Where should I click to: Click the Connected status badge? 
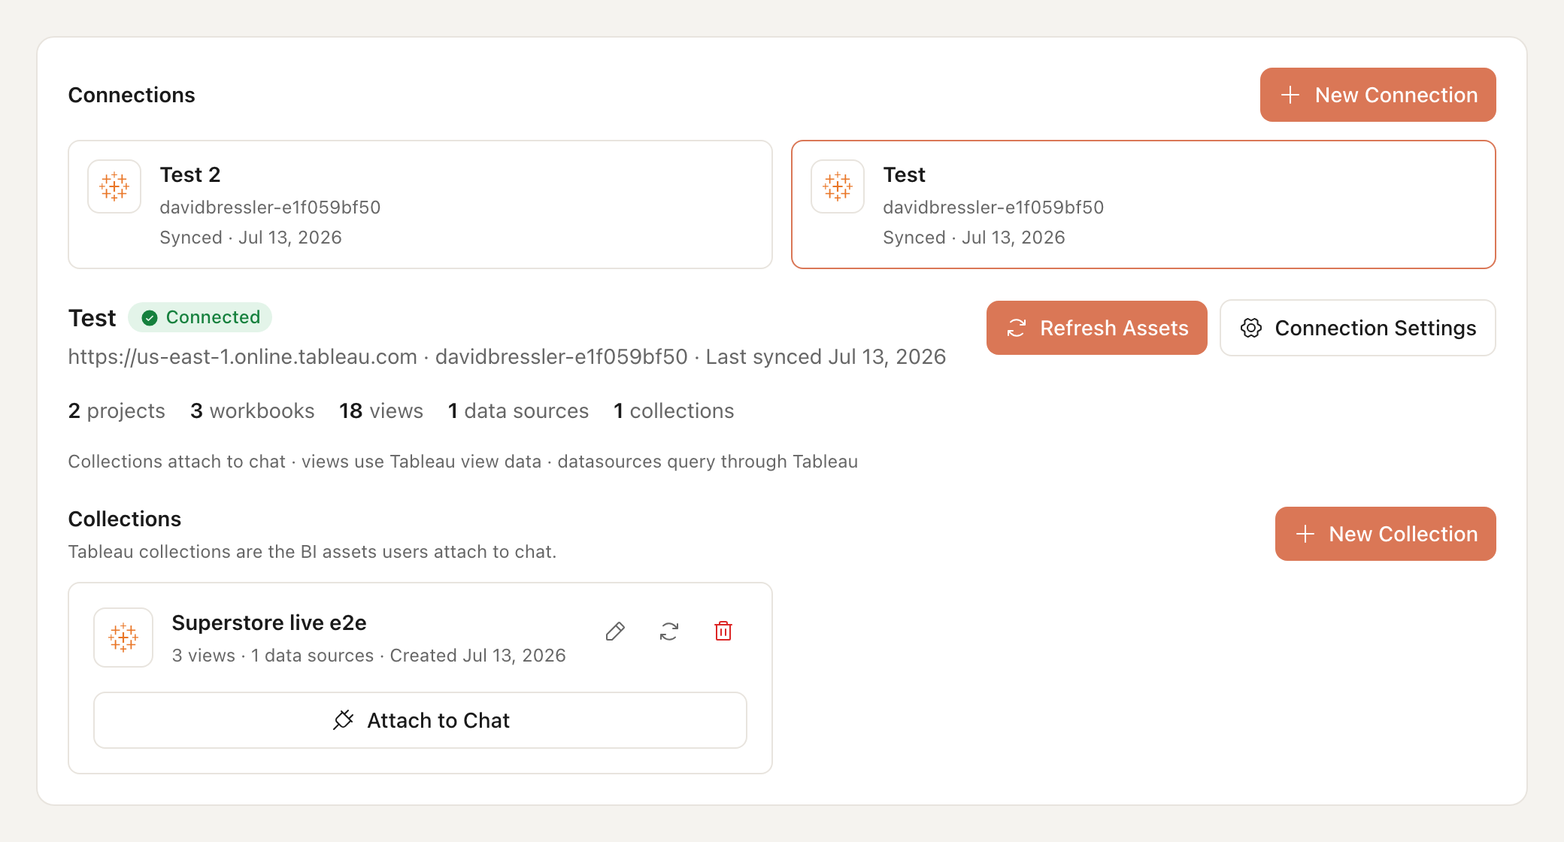(200, 317)
